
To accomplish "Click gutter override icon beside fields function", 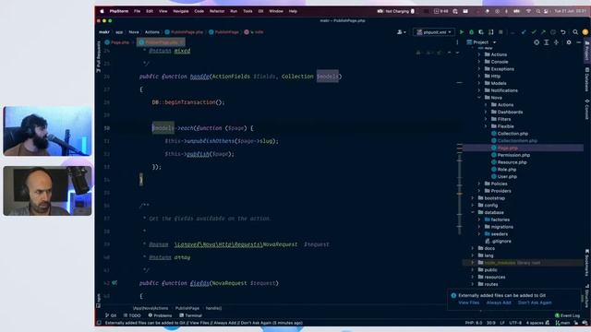I will (115, 283).
